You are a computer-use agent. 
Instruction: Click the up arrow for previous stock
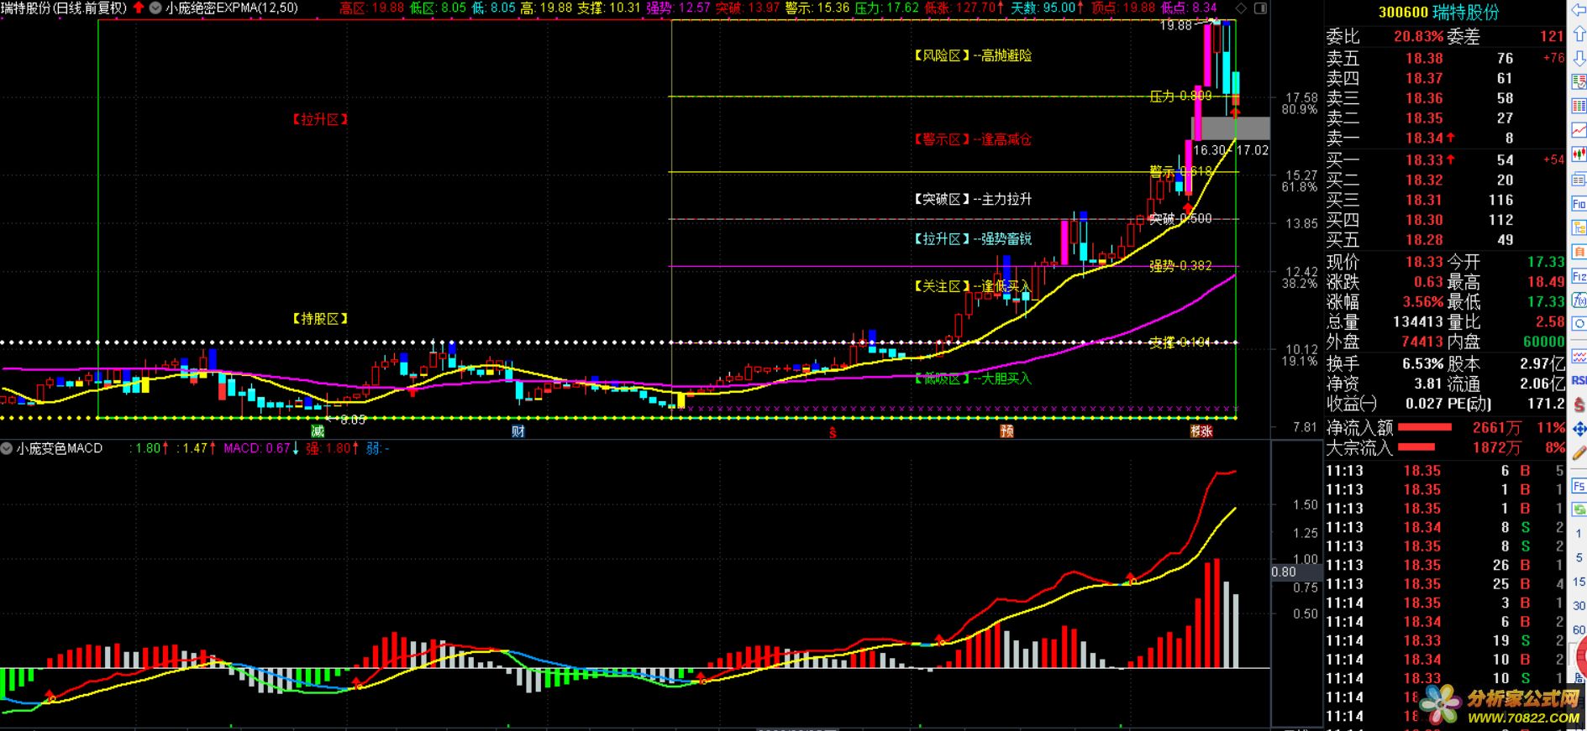1579,34
